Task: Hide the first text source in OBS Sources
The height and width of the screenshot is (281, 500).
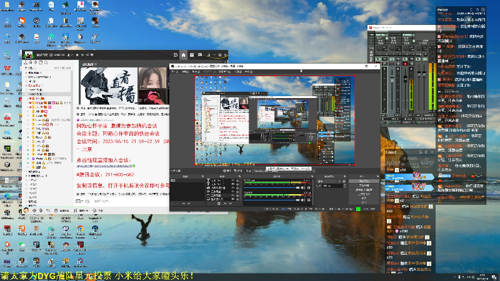Action: point(232,180)
